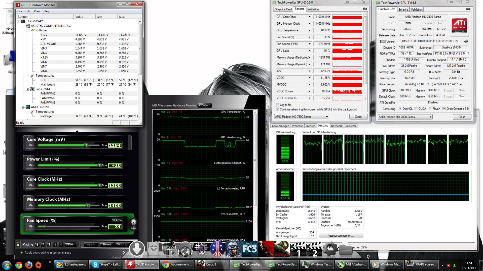This screenshot has height=271, width=483.
Task: Click the ATI Radeon logo in GPU-Z
Action: click(459, 25)
